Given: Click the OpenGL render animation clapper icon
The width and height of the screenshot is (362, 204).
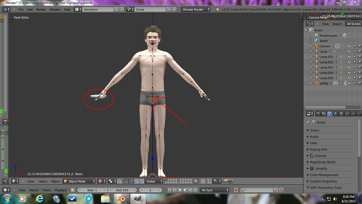Looking at the screenshot, I should pyautogui.click(x=231, y=181).
